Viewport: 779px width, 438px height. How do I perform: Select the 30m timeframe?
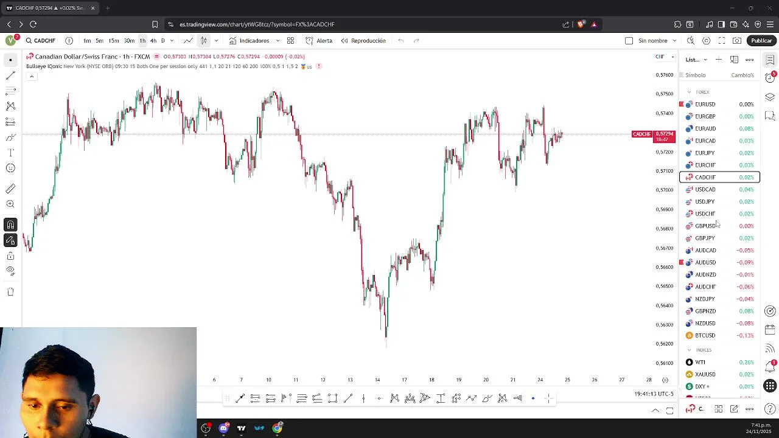[x=129, y=41]
